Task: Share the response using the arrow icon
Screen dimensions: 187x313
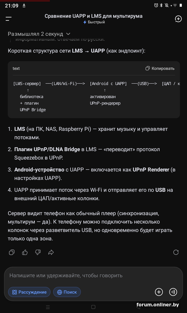Action: [x=51, y=252]
